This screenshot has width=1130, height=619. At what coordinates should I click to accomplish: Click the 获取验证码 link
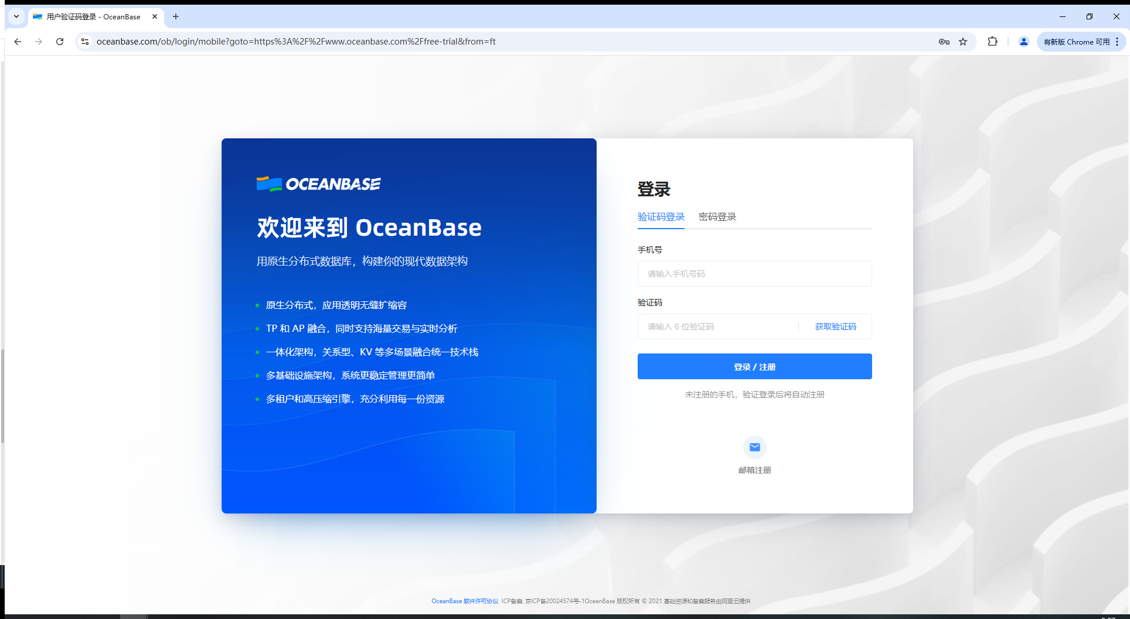click(x=835, y=326)
